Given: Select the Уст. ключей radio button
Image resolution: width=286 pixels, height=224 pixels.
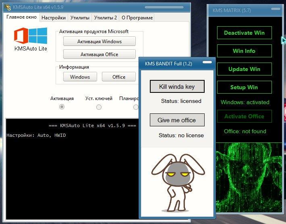Looking at the screenshot, I should [x=99, y=107].
